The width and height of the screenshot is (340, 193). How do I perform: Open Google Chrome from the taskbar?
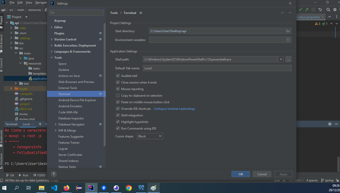point(129,188)
